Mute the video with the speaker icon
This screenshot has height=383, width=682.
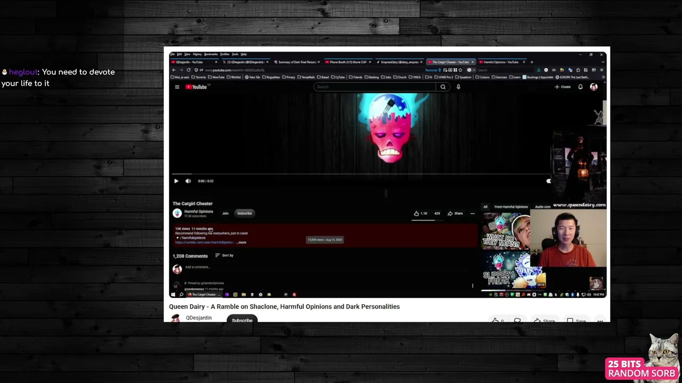click(x=188, y=181)
